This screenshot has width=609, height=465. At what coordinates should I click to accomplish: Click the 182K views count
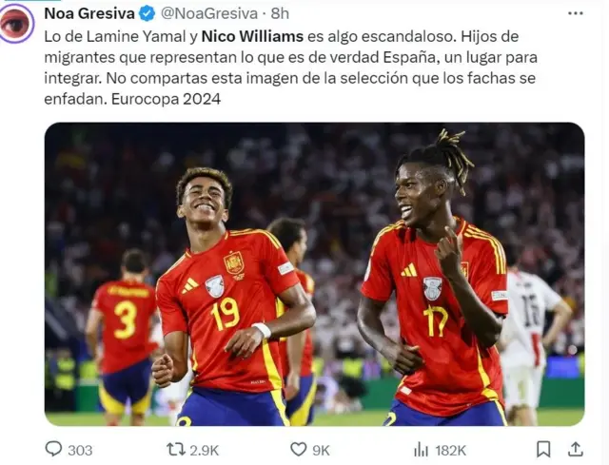pyautogui.click(x=450, y=450)
